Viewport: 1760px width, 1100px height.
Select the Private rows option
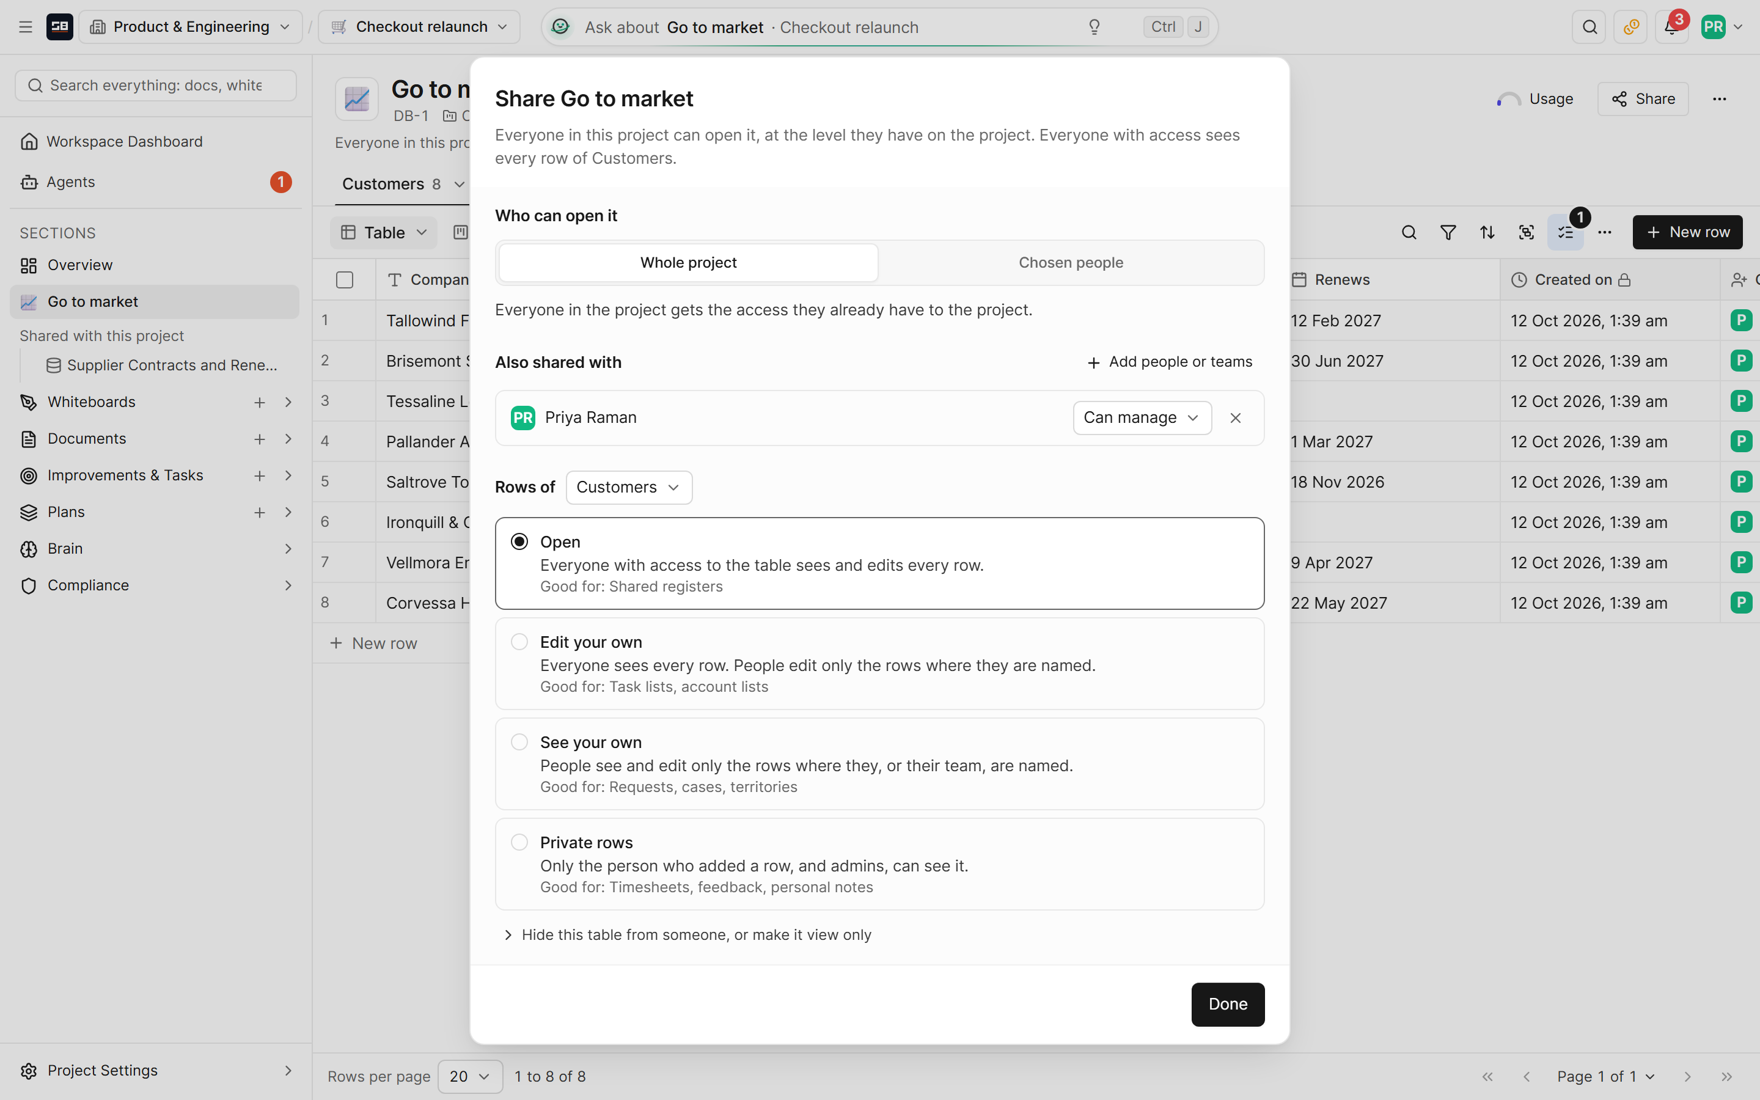coord(879,864)
